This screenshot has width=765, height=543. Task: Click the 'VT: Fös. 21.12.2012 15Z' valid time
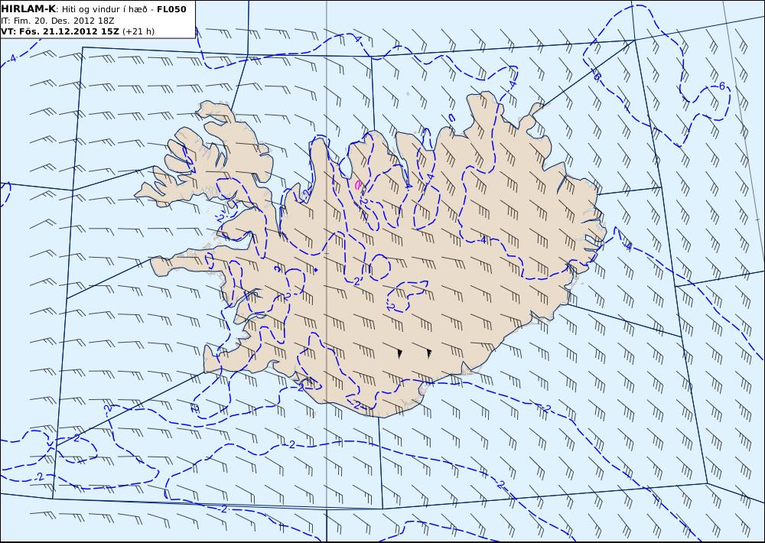tap(60, 31)
